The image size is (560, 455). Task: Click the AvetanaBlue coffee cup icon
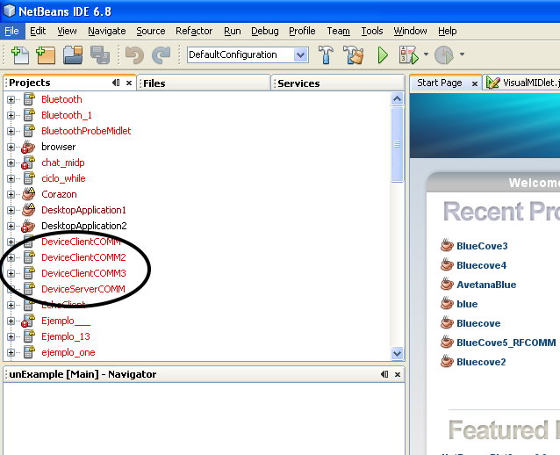tap(447, 284)
